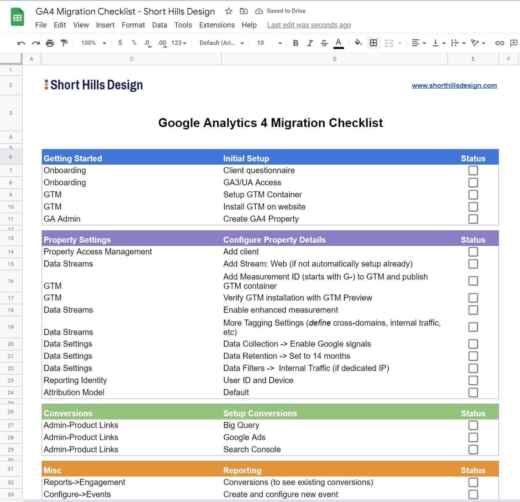Click the Insert comment icon
520x502 pixels.
(514, 43)
